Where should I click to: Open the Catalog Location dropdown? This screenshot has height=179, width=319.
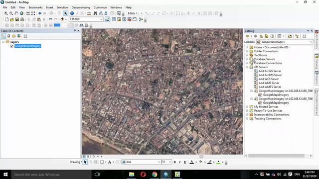click(x=311, y=42)
